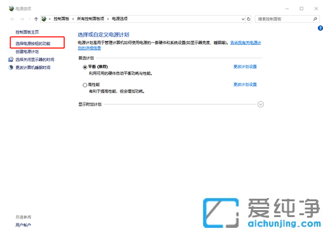Click the 选择或自定义电源计划 heading
Screen dimensions: 323x231
(103, 35)
